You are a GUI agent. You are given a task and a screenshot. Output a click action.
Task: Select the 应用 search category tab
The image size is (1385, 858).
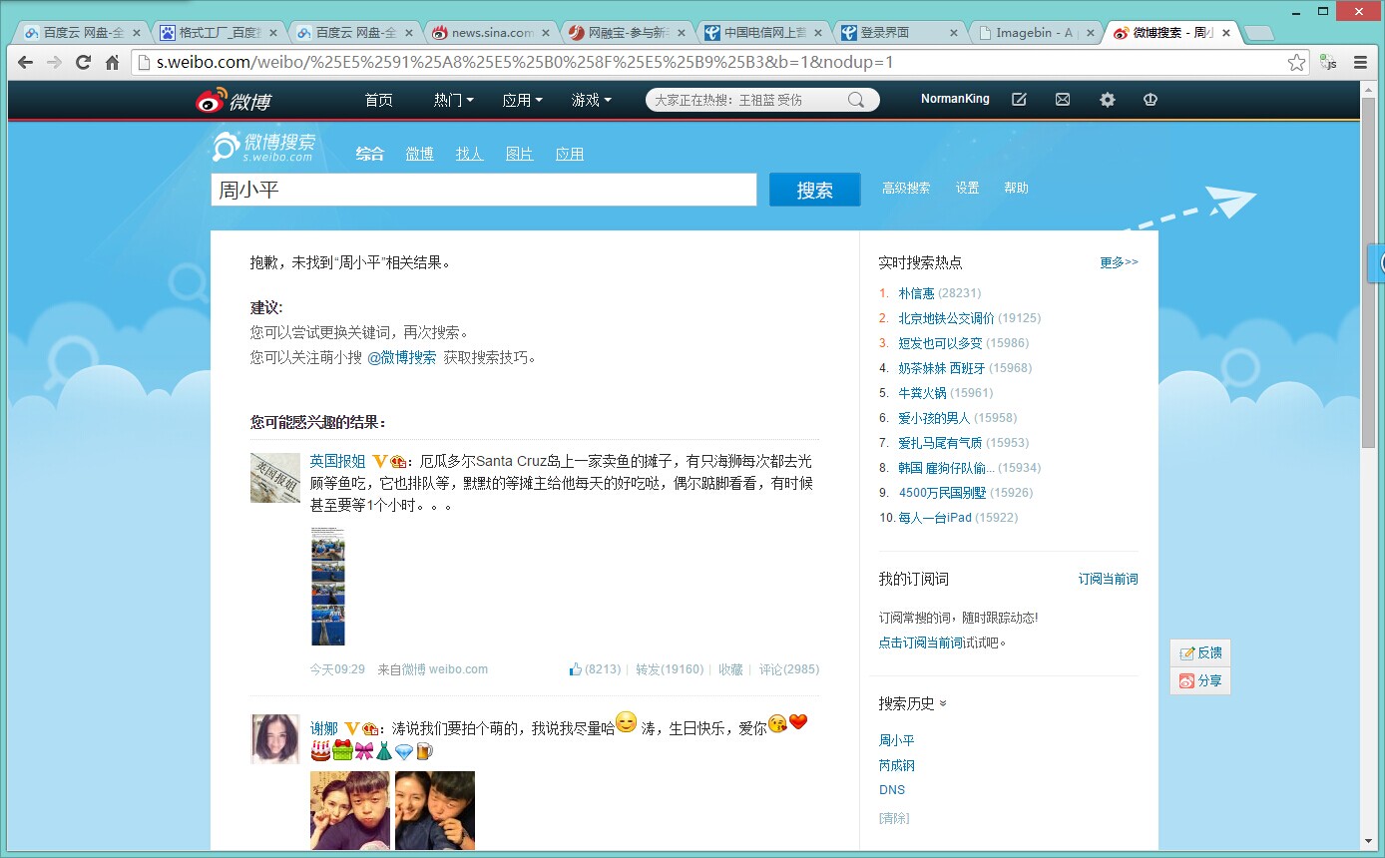[569, 154]
